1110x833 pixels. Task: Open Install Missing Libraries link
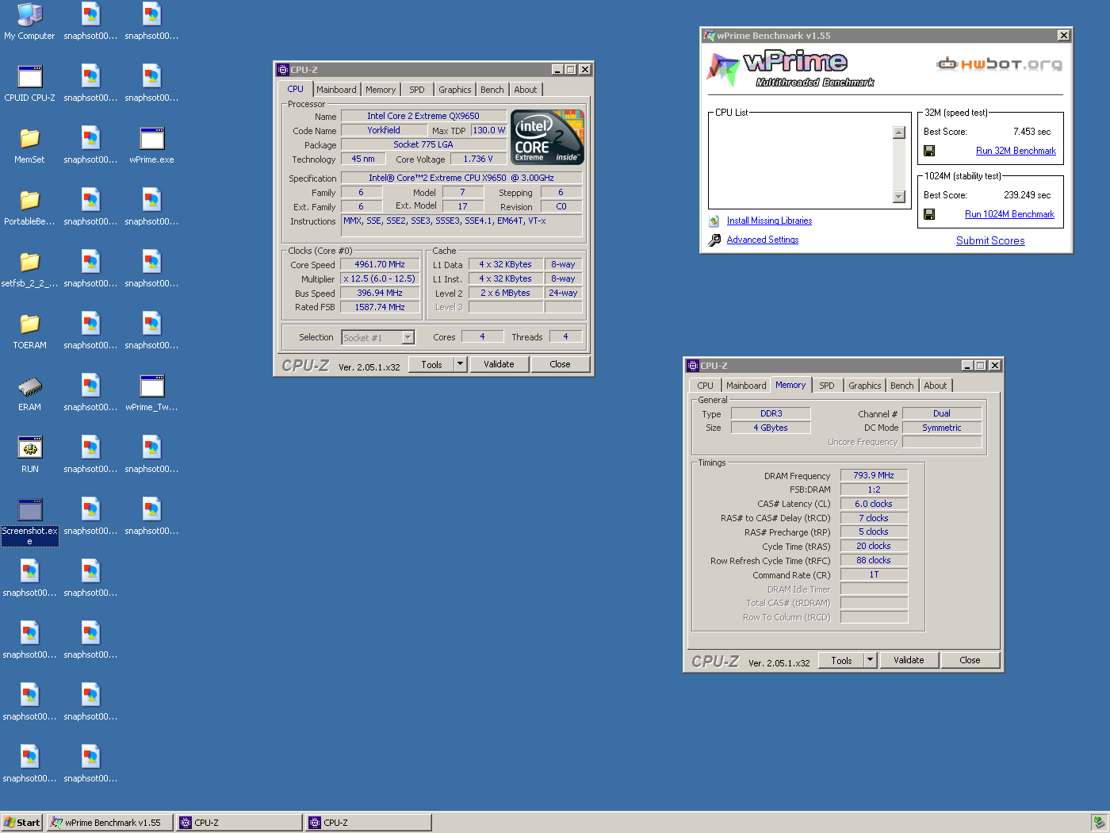click(x=769, y=221)
